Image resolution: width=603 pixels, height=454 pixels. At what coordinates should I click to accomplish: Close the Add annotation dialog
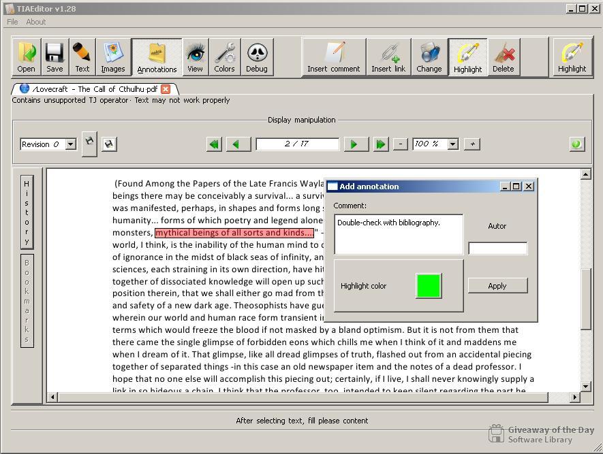pyautogui.click(x=529, y=187)
